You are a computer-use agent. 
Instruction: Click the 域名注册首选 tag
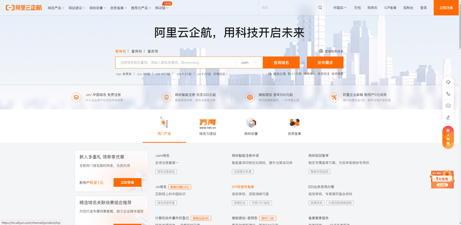click(166, 172)
